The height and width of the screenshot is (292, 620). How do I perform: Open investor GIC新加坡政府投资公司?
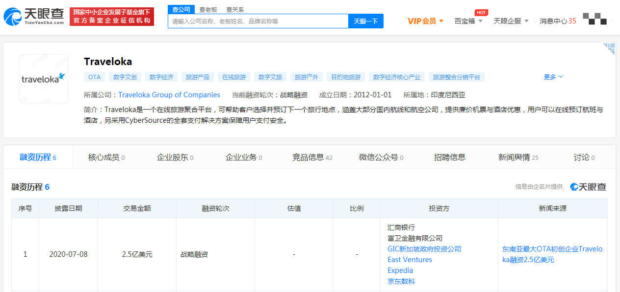coord(424,249)
